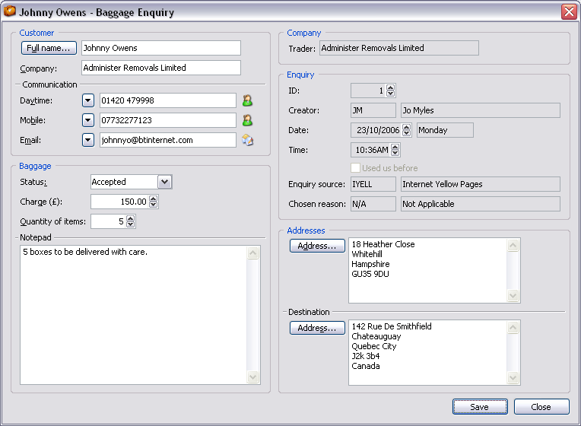This screenshot has height=426, width=581.
Task: Open the collection Address... button
Action: (317, 246)
